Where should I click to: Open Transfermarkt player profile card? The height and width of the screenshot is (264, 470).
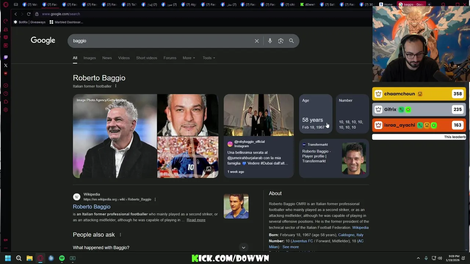[334, 158]
